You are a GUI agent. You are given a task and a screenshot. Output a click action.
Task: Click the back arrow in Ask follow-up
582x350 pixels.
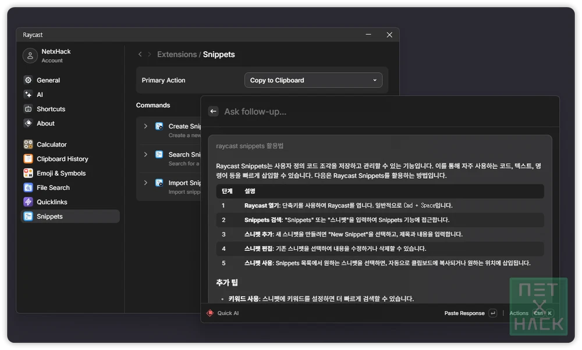(214, 111)
